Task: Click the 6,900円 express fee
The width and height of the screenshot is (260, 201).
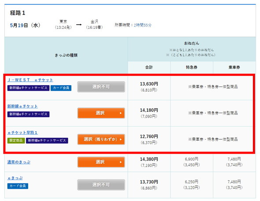Action: pos(192,159)
